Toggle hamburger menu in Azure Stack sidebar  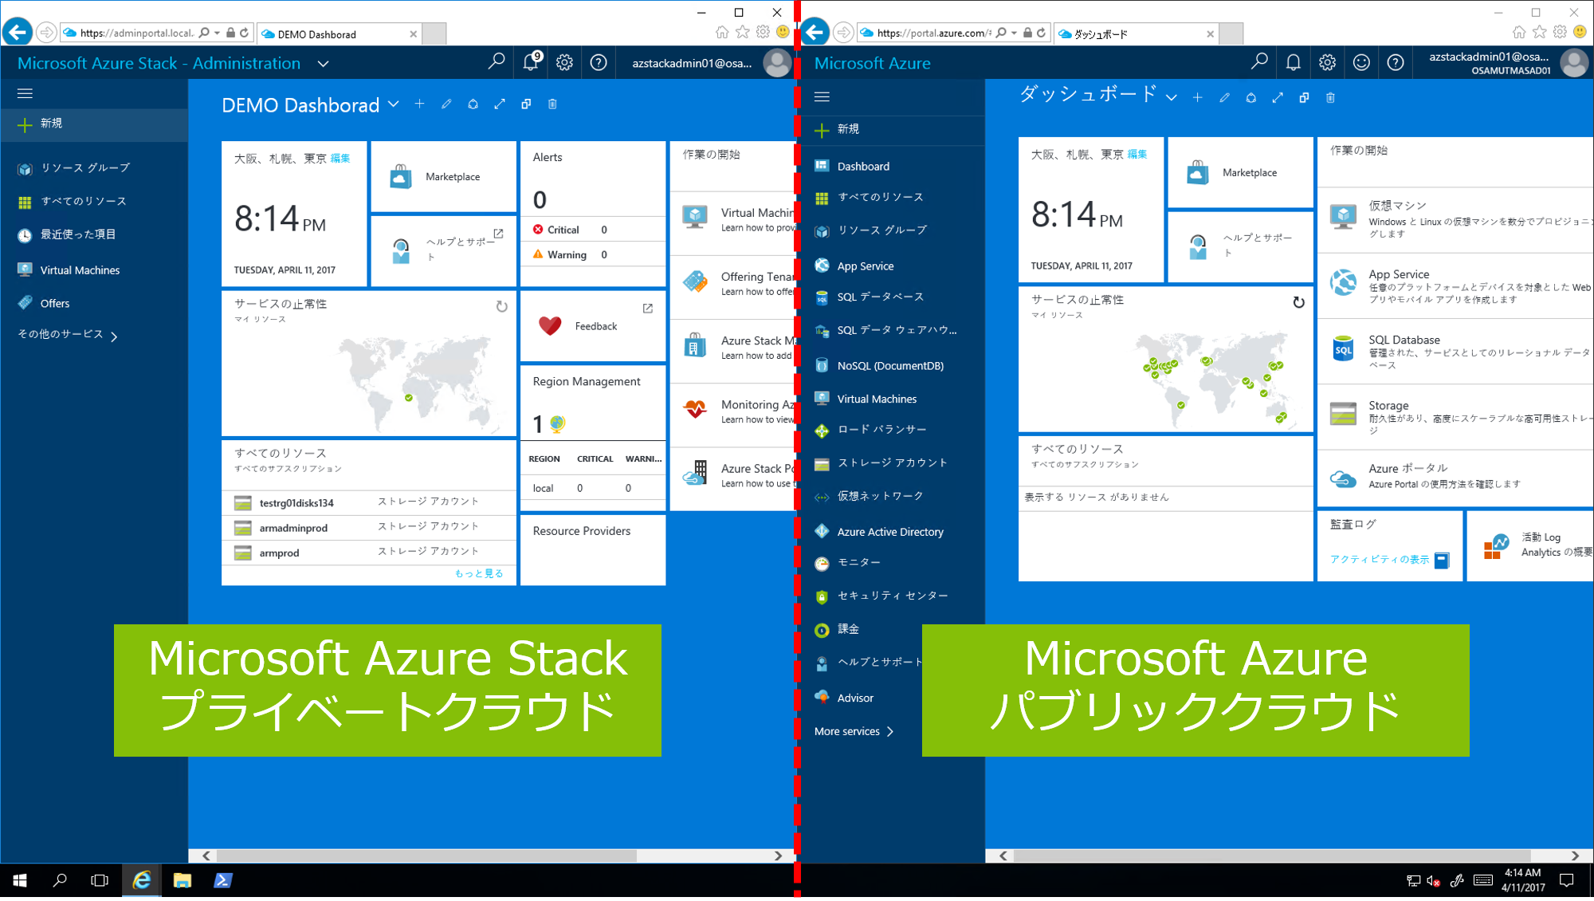pyautogui.click(x=25, y=93)
